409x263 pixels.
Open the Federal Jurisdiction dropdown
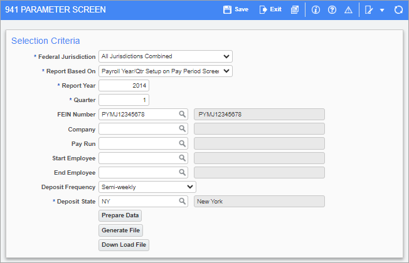[x=166, y=56]
